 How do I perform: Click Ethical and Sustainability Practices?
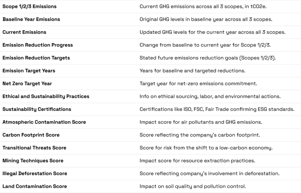[45, 97]
